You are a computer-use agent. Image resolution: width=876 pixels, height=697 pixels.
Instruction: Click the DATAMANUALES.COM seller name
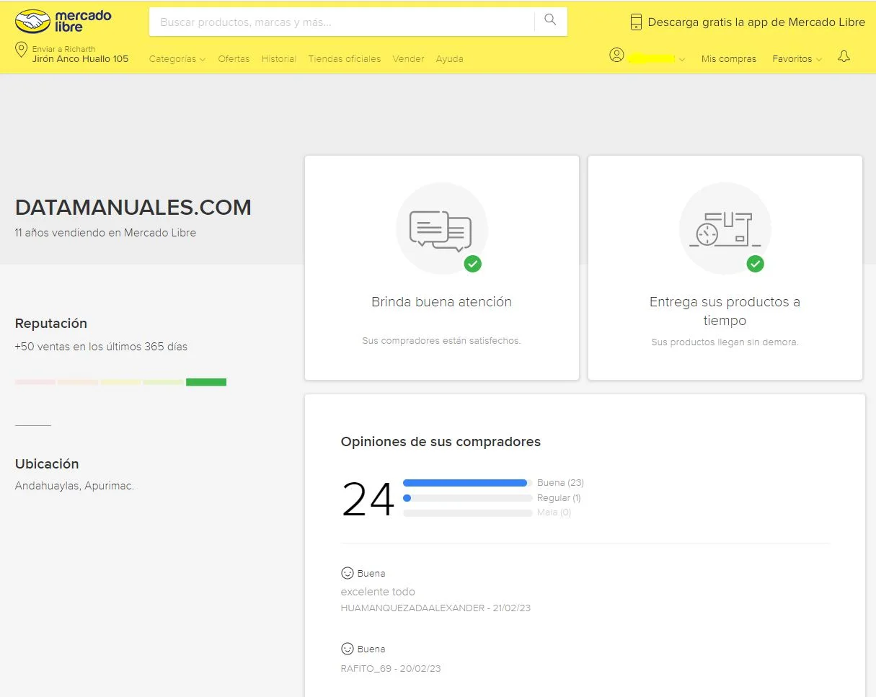133,208
